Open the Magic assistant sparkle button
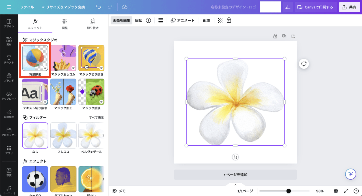The image size is (362, 196). 350,174
